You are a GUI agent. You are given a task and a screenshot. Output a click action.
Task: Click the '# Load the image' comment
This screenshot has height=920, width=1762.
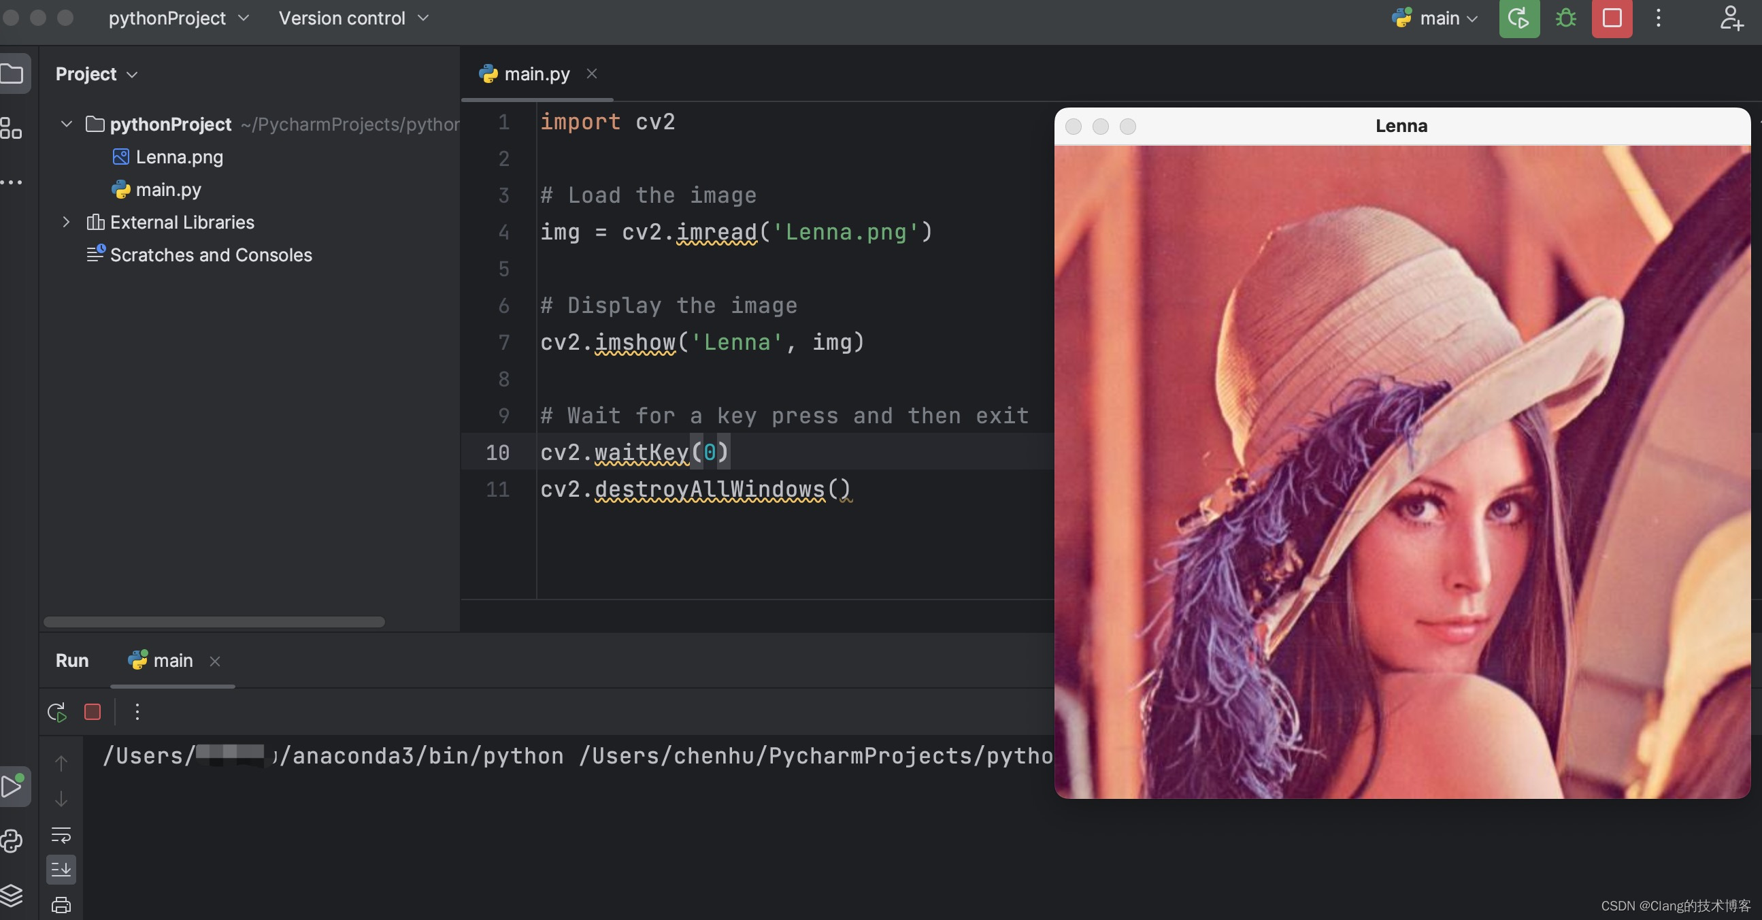648,195
